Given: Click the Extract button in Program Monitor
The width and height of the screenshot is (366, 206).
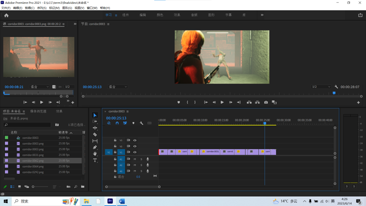Looking at the screenshot, I should click(257, 102).
